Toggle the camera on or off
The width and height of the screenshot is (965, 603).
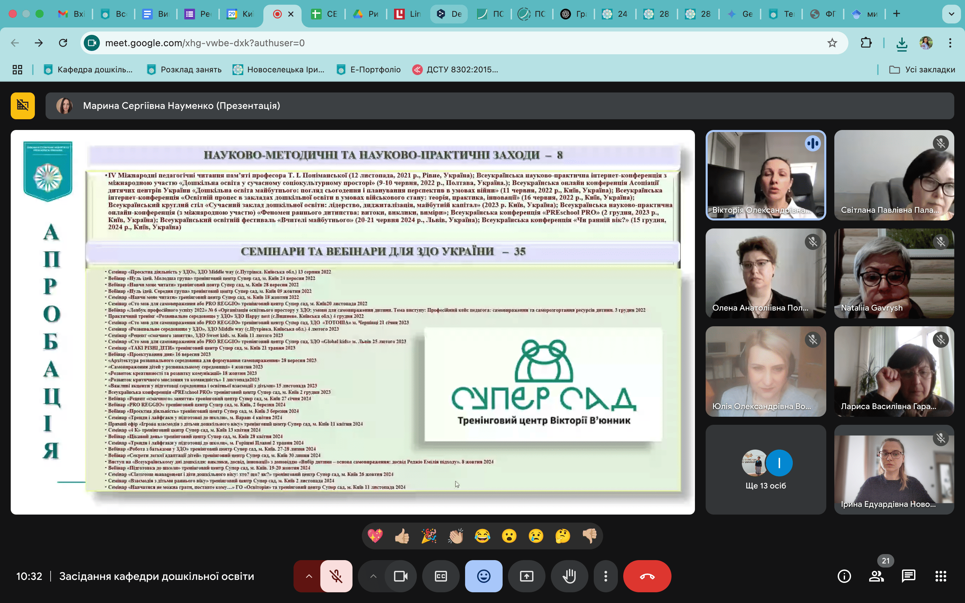pos(400,576)
